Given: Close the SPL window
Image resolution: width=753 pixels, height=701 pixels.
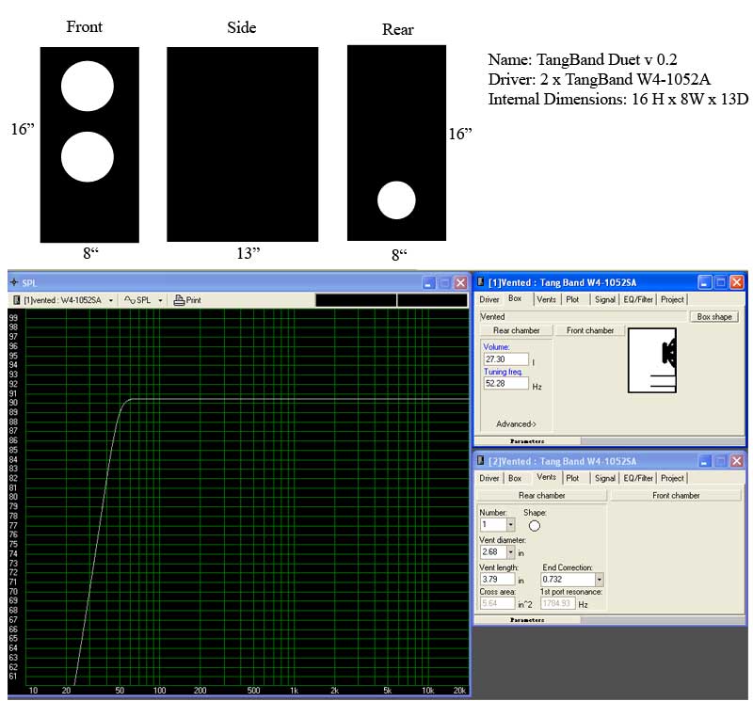Looking at the screenshot, I should tap(460, 283).
